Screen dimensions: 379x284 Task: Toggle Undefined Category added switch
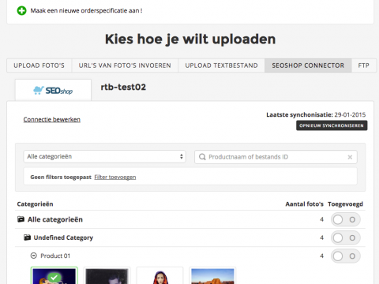[345, 237]
